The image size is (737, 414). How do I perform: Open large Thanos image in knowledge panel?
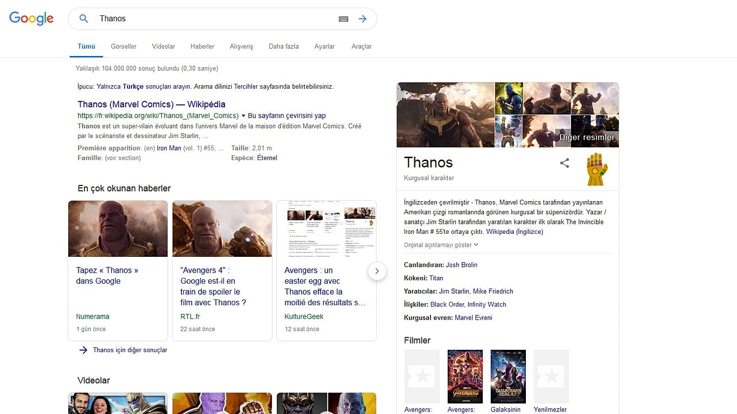(x=445, y=115)
